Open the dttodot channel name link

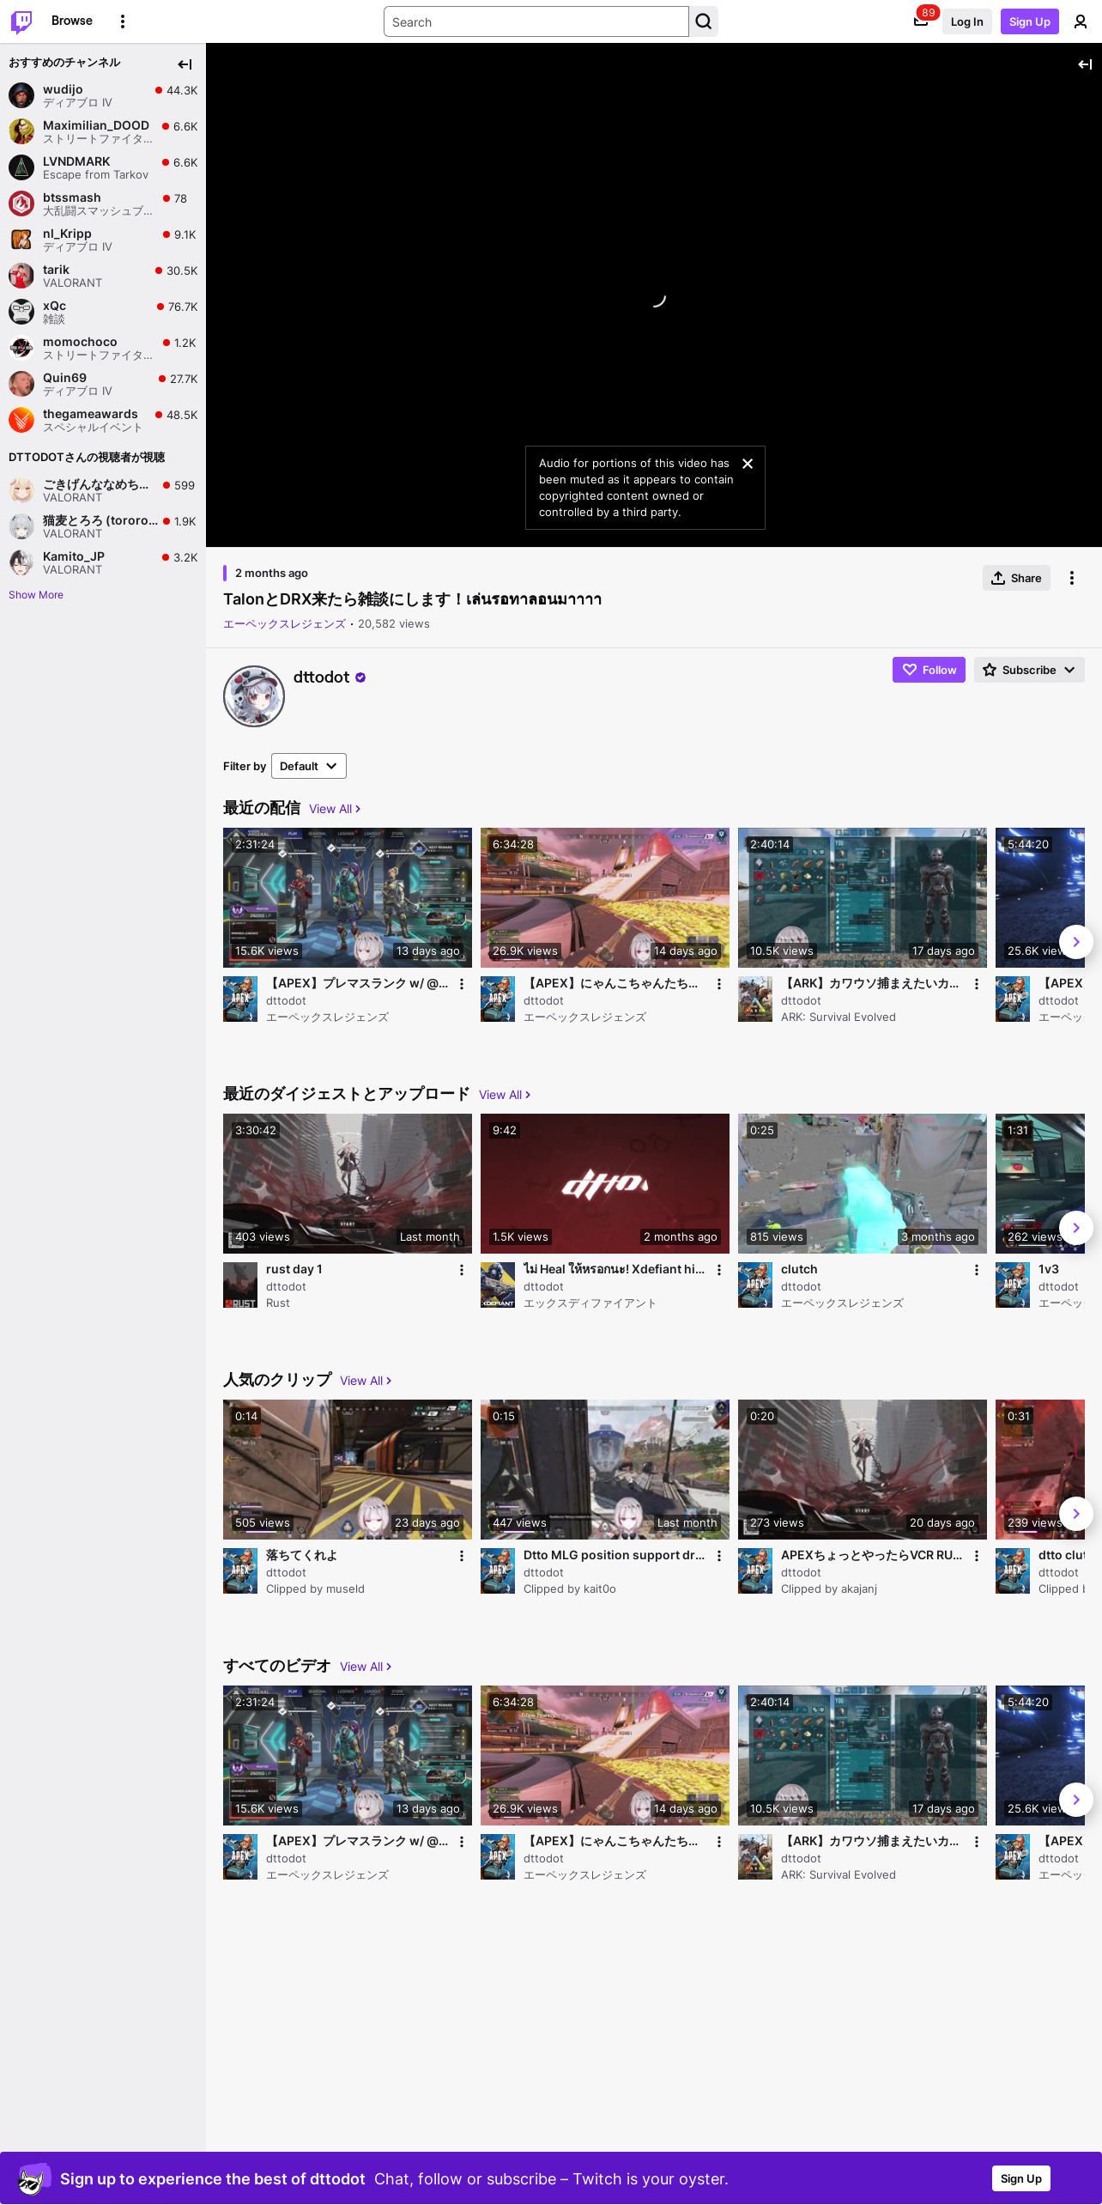click(321, 677)
